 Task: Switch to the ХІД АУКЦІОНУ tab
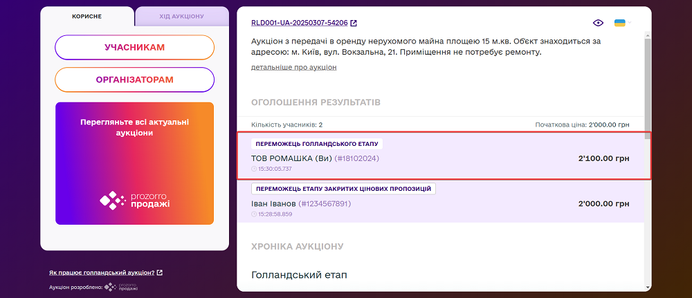tap(182, 16)
